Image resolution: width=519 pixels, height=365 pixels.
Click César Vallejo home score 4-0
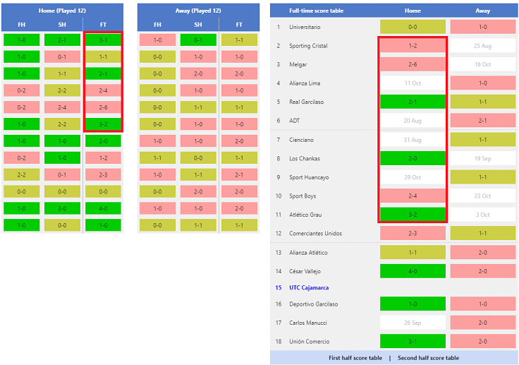tap(413, 271)
